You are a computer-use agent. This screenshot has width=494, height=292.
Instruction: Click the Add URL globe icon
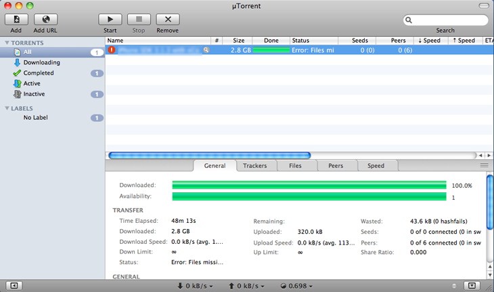pos(46,20)
